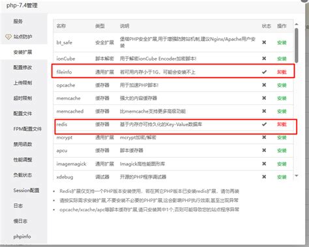This screenshot has width=309, height=247.
Task: Install the apcu extension
Action: click(x=282, y=151)
